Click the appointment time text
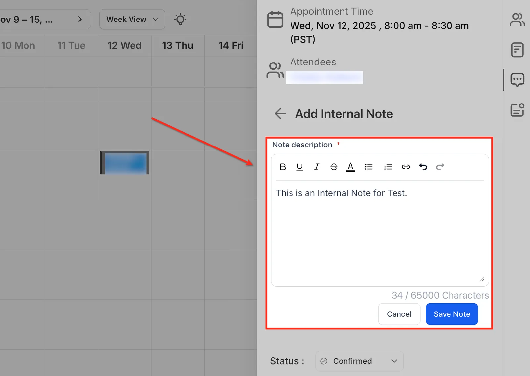The width and height of the screenshot is (530, 376). (x=380, y=32)
